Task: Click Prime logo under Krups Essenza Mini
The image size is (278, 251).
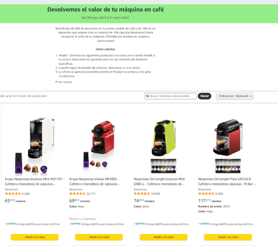Action: point(11,224)
